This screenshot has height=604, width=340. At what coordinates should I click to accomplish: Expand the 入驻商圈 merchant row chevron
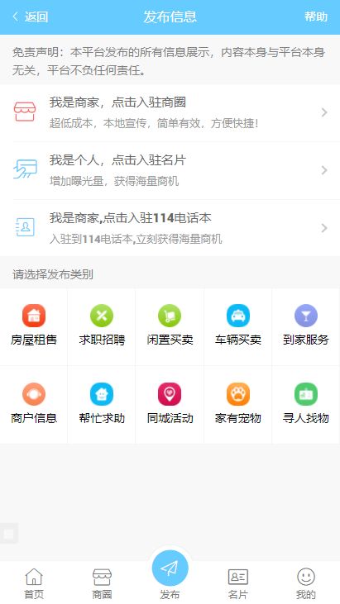(x=324, y=112)
